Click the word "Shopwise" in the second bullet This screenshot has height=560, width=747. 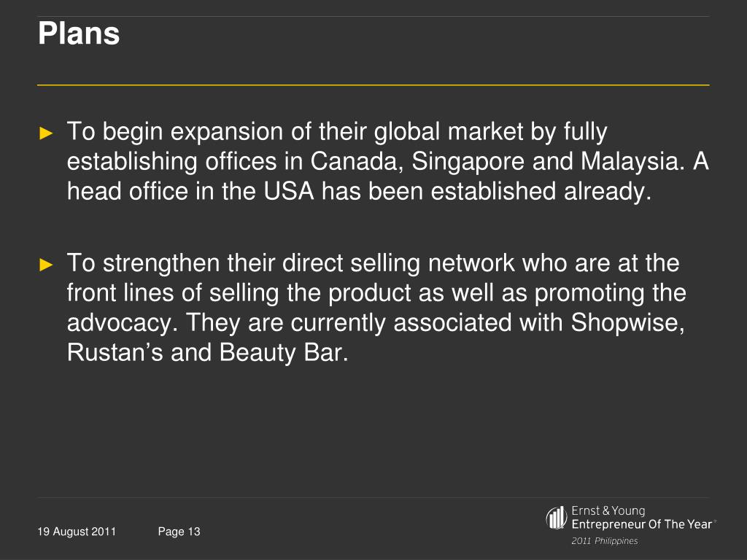pyautogui.click(x=627, y=322)
